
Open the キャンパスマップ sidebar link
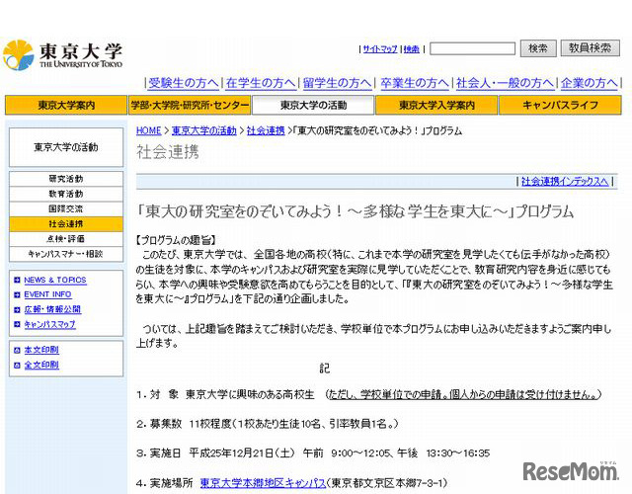(49, 324)
